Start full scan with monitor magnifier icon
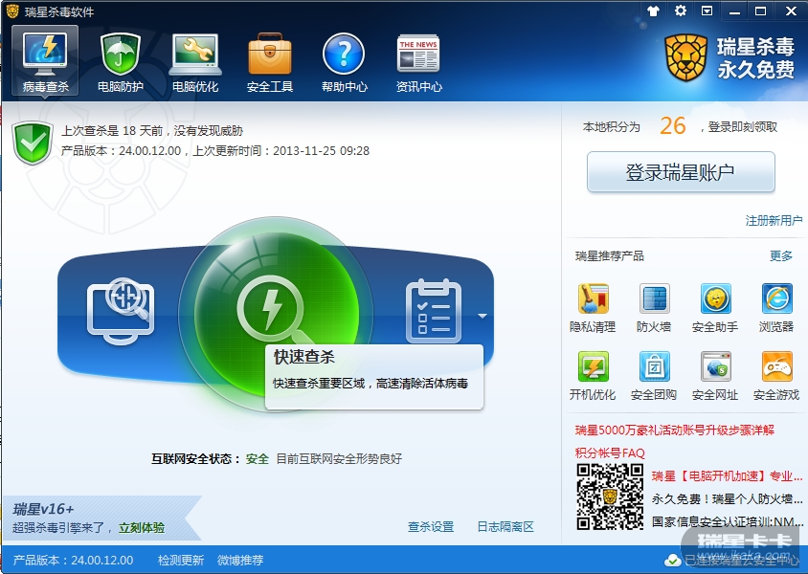The height and width of the screenshot is (574, 808). pos(121,312)
